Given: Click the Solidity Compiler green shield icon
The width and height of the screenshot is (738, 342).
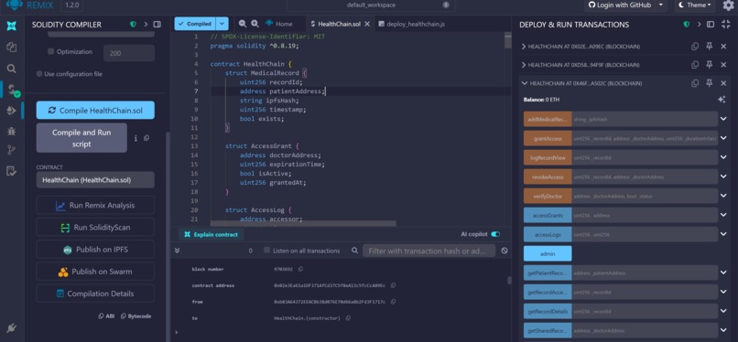Looking at the screenshot, I should coord(133,25).
